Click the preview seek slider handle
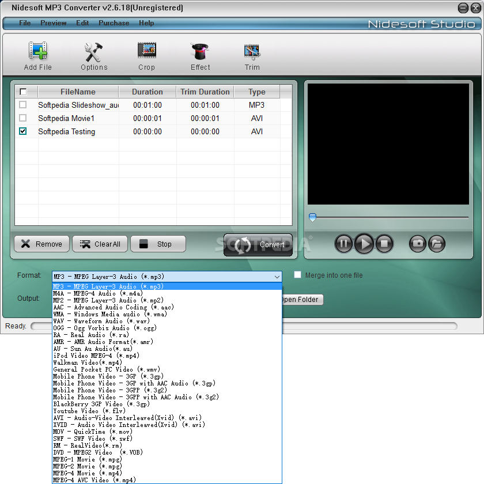Screen dimensions: 484x484 tap(312, 217)
